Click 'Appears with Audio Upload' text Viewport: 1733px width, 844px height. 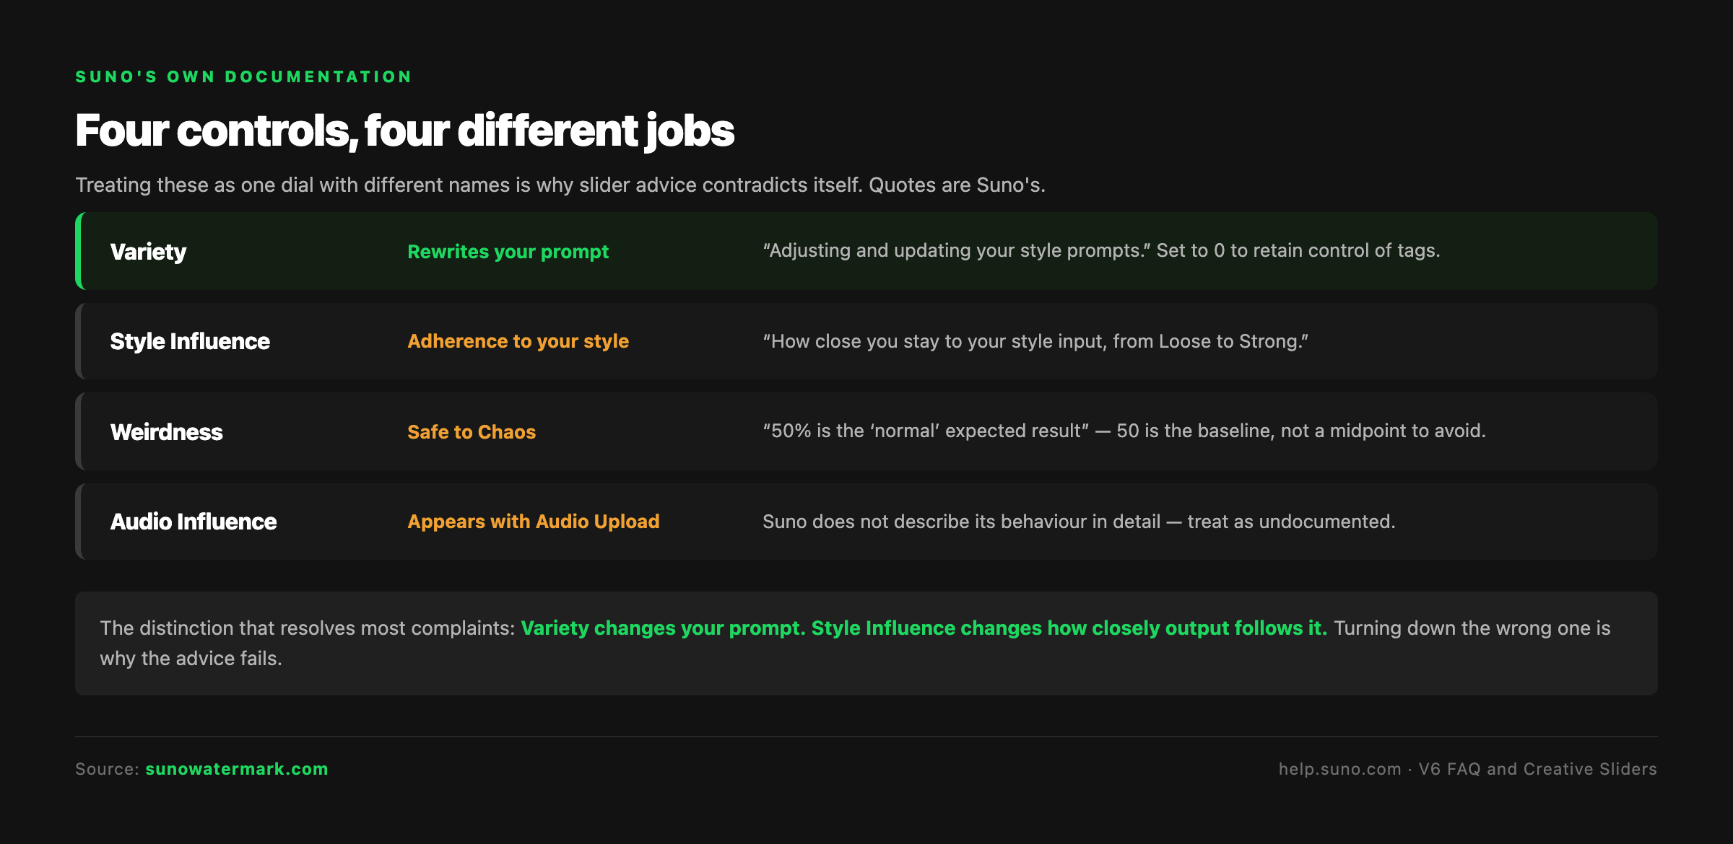click(x=534, y=522)
